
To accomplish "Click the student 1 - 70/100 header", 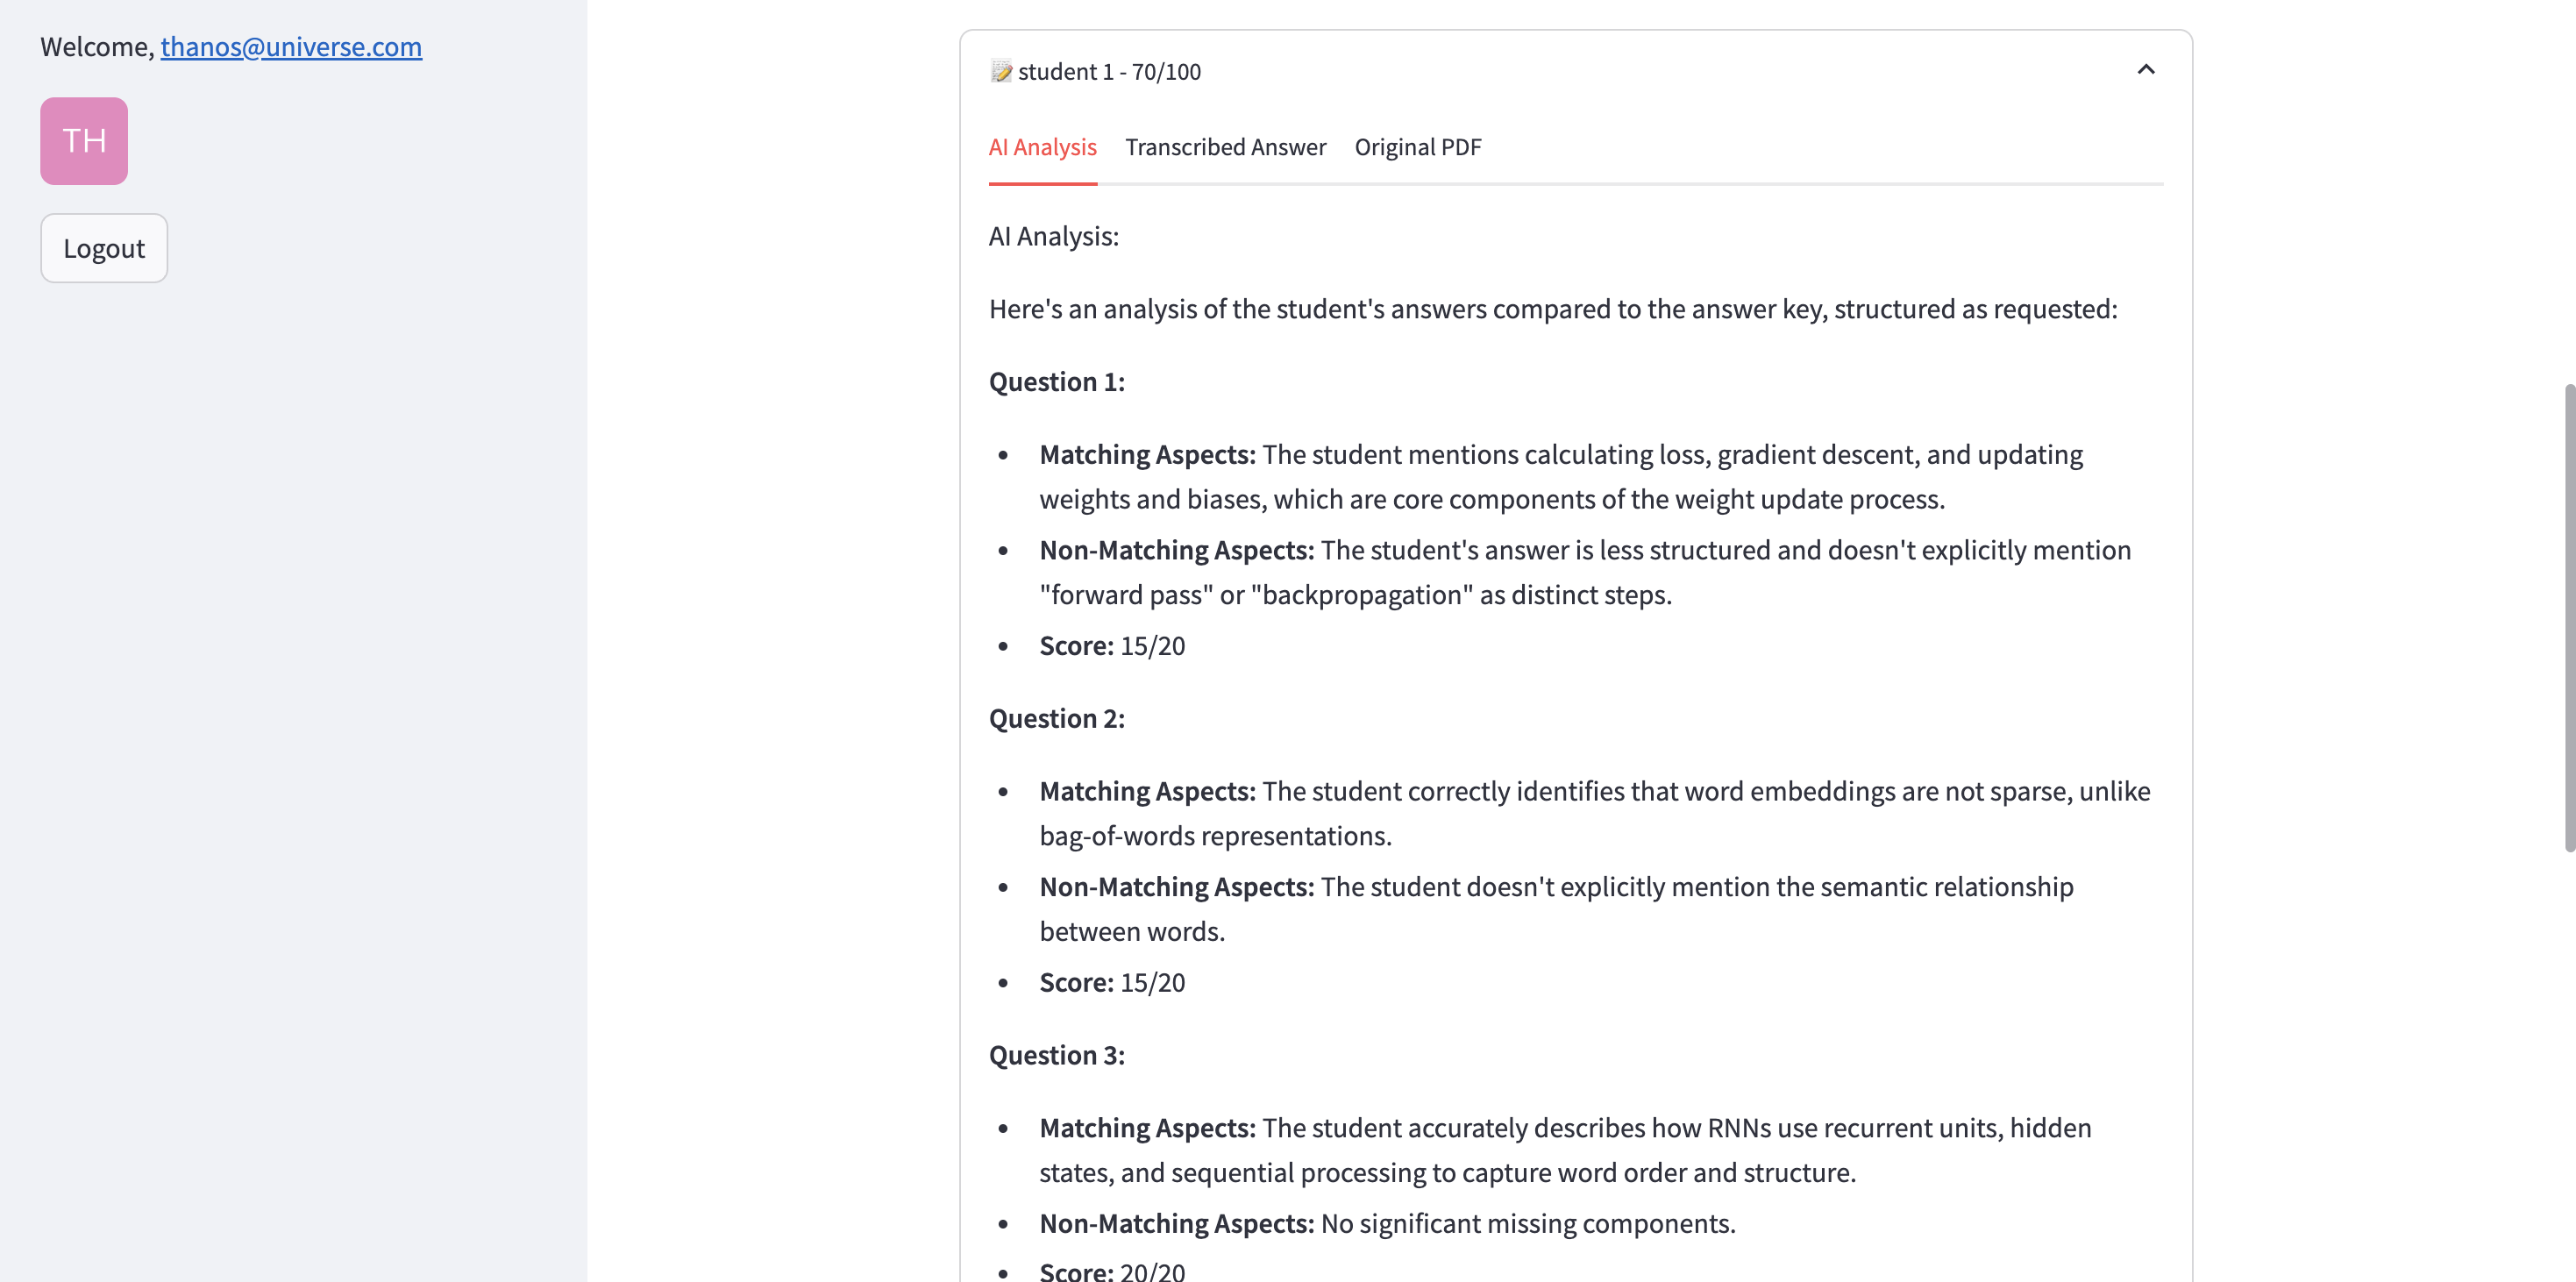I will (1109, 72).
